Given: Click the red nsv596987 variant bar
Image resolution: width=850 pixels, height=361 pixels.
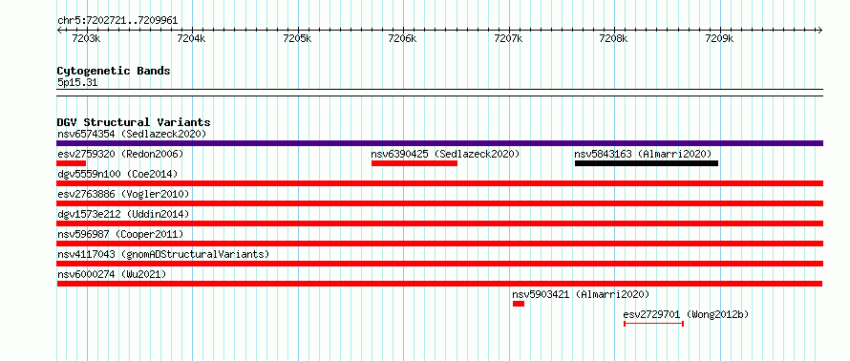Looking at the screenshot, I should (x=439, y=244).
